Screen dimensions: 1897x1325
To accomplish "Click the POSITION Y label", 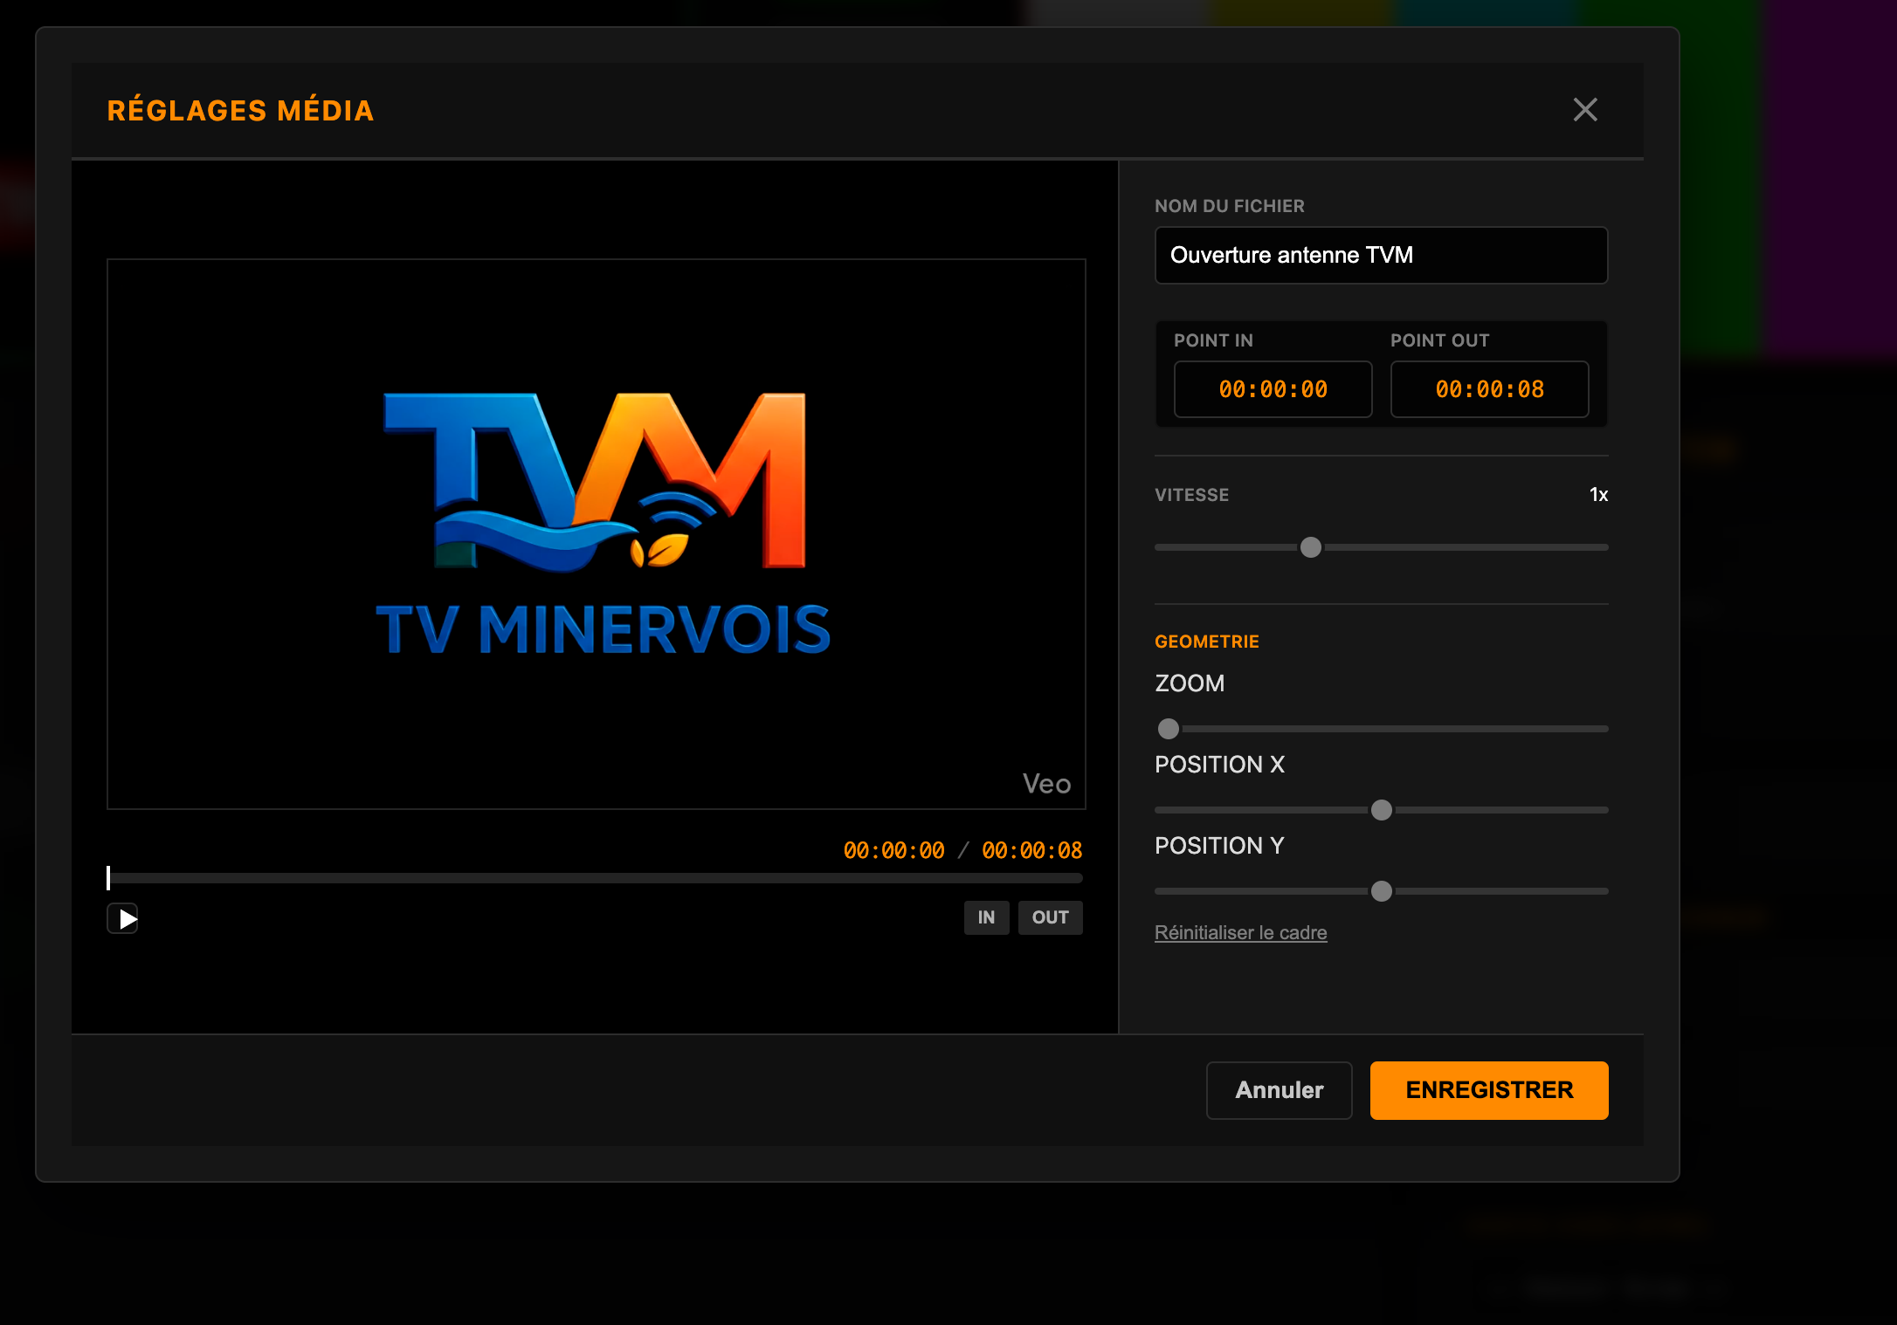I will [x=1219, y=846].
